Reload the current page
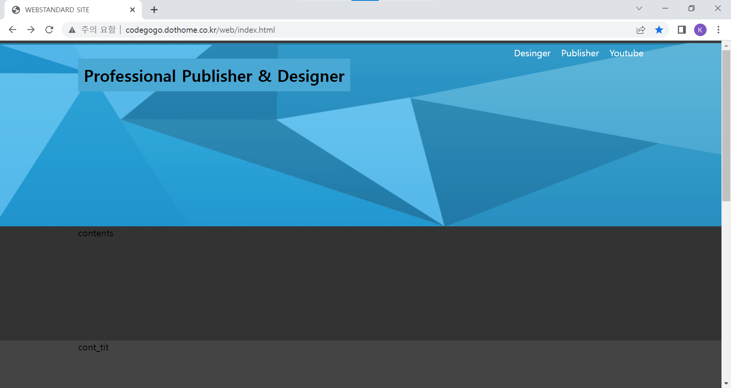Image resolution: width=731 pixels, height=388 pixels. 49,30
